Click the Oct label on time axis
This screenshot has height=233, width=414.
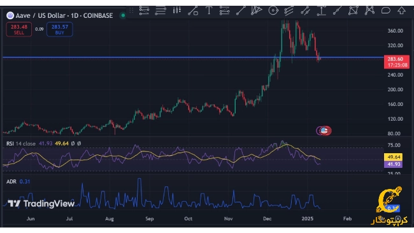[189, 219]
